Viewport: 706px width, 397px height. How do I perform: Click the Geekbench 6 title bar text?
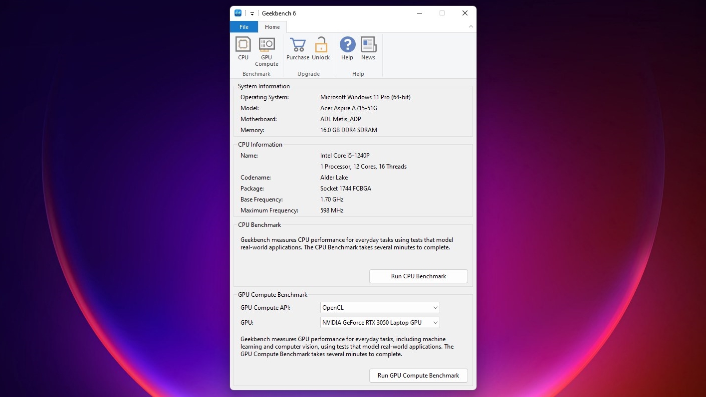pyautogui.click(x=279, y=13)
